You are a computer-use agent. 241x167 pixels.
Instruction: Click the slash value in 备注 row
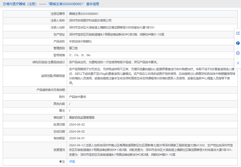[70, 111]
